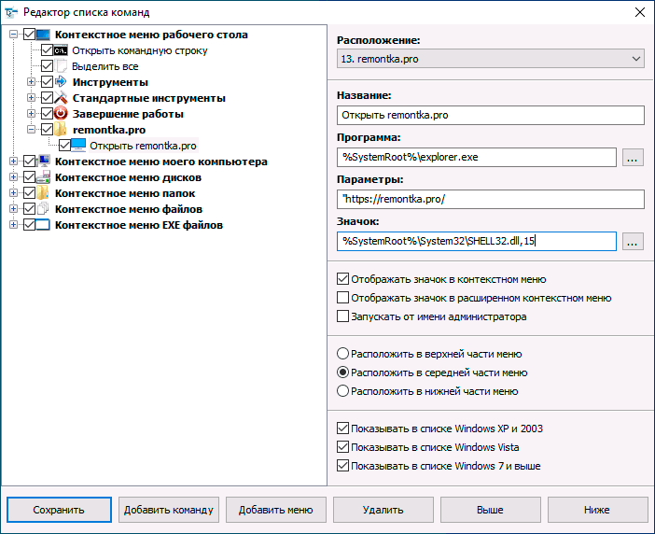Click the Значок text field
Viewport: 655px width, 534px height.
(x=477, y=242)
